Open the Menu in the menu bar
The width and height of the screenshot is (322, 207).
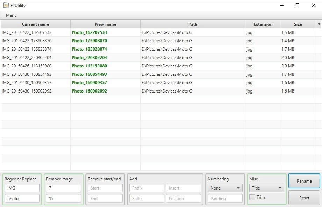pyautogui.click(x=11, y=15)
